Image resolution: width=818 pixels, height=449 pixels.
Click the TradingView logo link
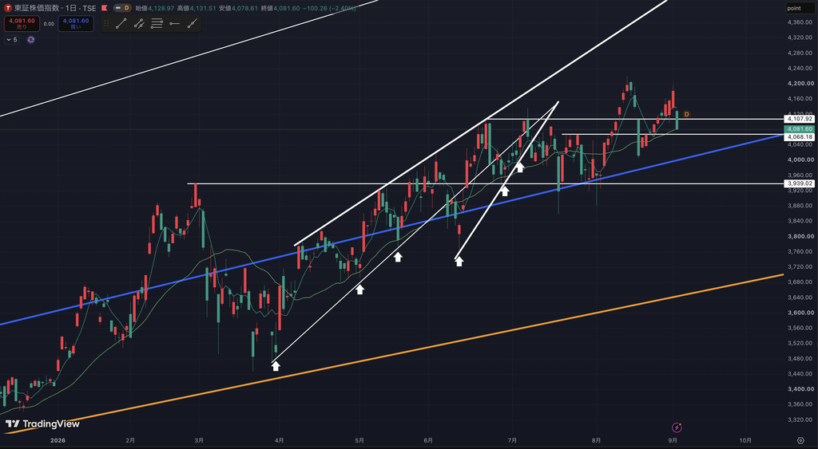pos(43,424)
